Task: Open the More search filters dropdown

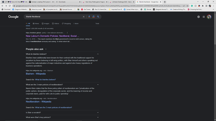Action: point(76,24)
